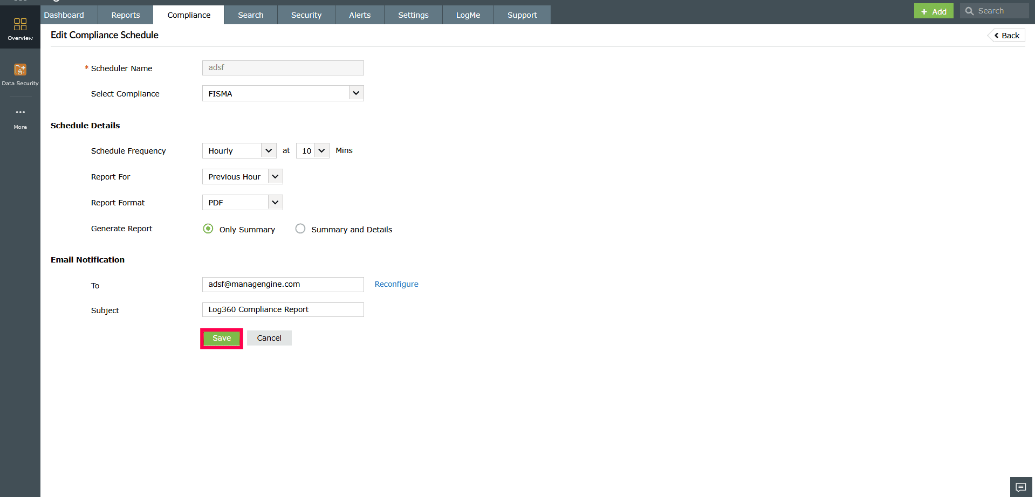Viewport: 1035px width, 497px height.
Task: Select the Only Summary radio button
Action: point(208,229)
